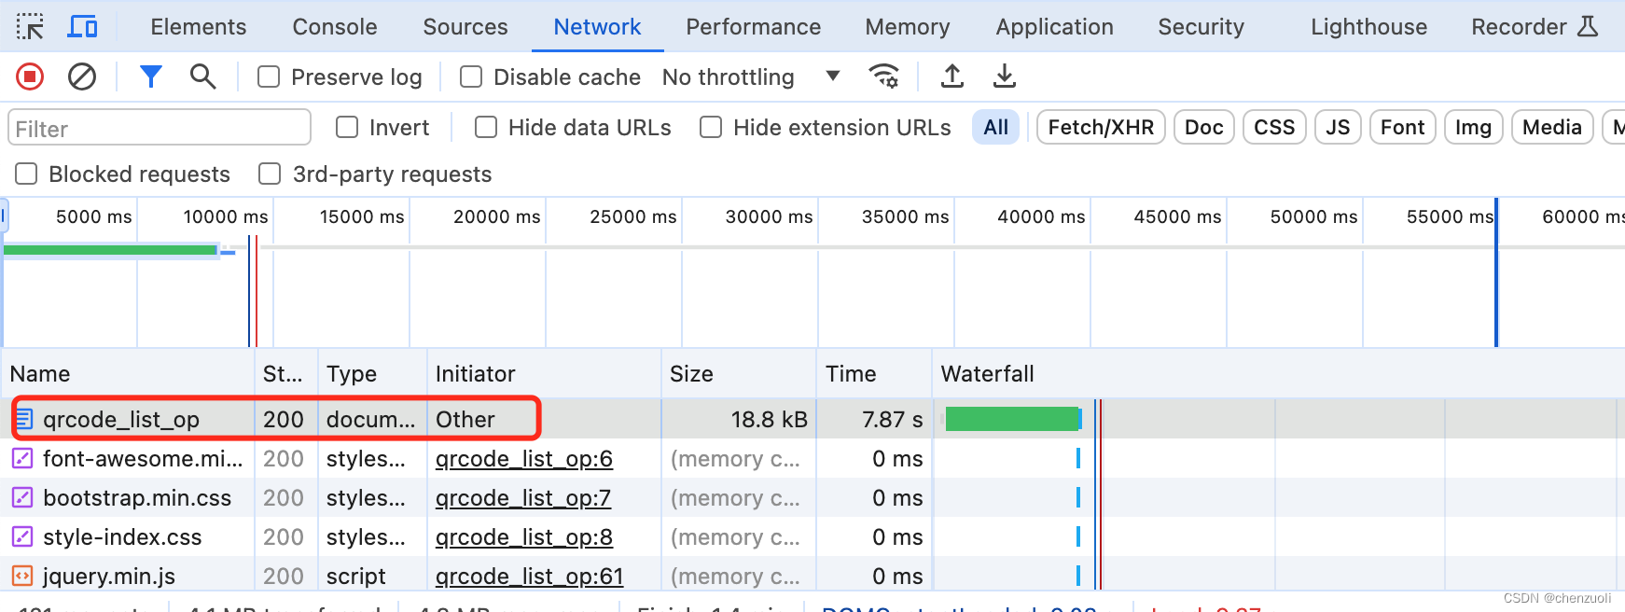Sort by the St... status column header
Image resolution: width=1625 pixels, height=612 pixels.
point(286,374)
